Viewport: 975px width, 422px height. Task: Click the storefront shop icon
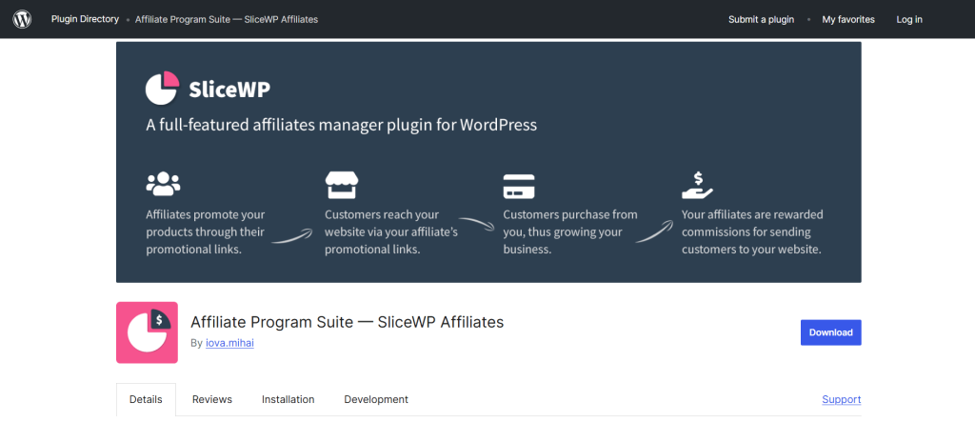[342, 184]
